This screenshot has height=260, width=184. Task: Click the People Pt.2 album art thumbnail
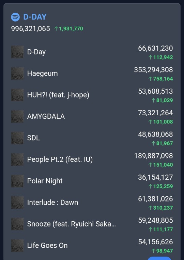(17, 159)
